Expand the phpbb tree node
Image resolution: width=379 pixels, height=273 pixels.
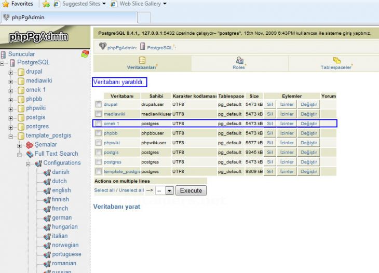(x=10, y=100)
